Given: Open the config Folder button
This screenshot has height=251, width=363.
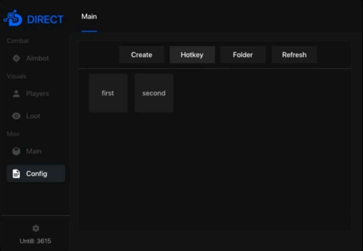Looking at the screenshot, I should [243, 55].
